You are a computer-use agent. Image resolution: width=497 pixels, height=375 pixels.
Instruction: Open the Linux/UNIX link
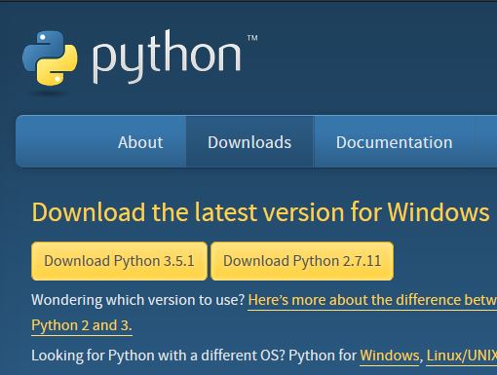click(x=461, y=356)
